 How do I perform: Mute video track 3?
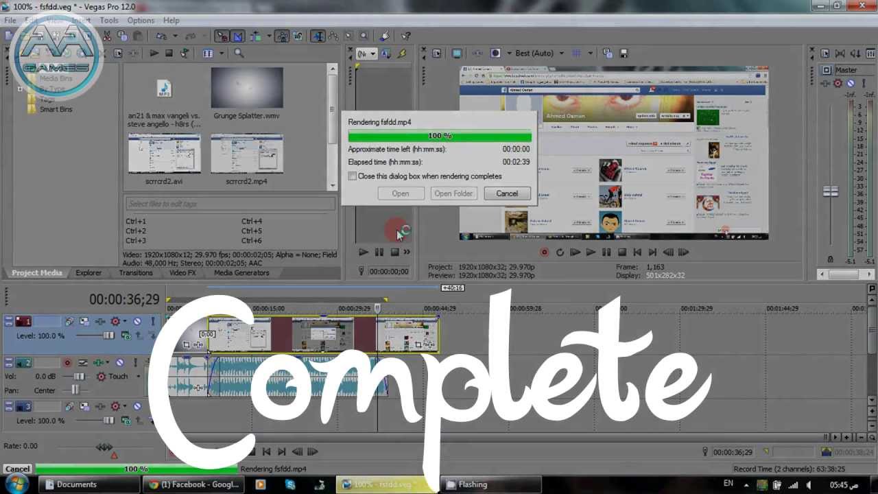pyautogui.click(x=137, y=406)
